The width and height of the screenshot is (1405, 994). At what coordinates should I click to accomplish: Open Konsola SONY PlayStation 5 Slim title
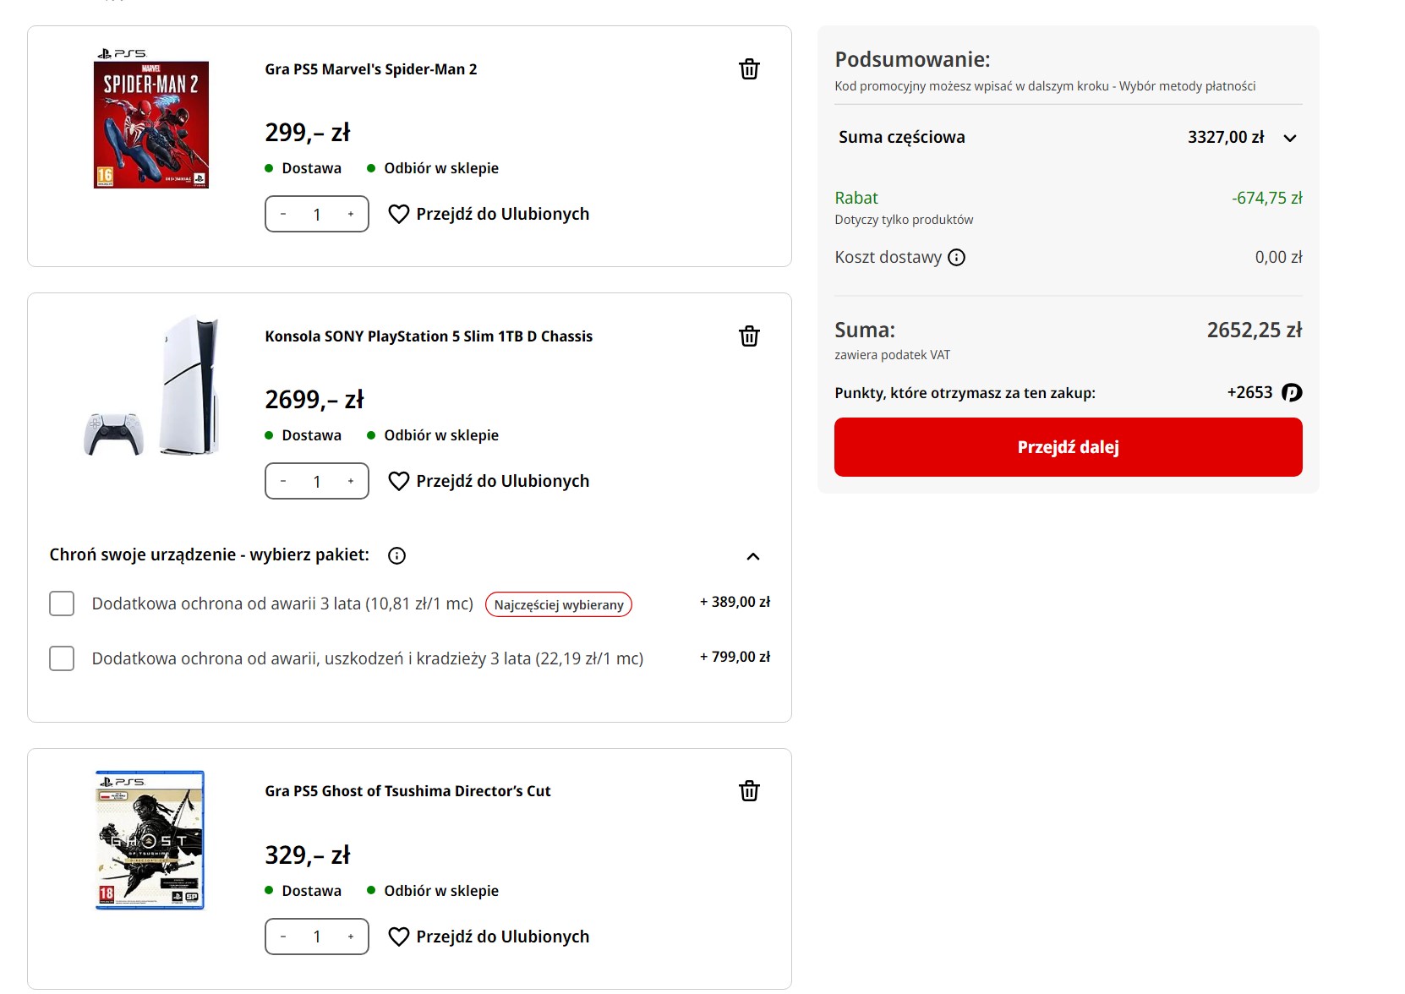pos(429,336)
